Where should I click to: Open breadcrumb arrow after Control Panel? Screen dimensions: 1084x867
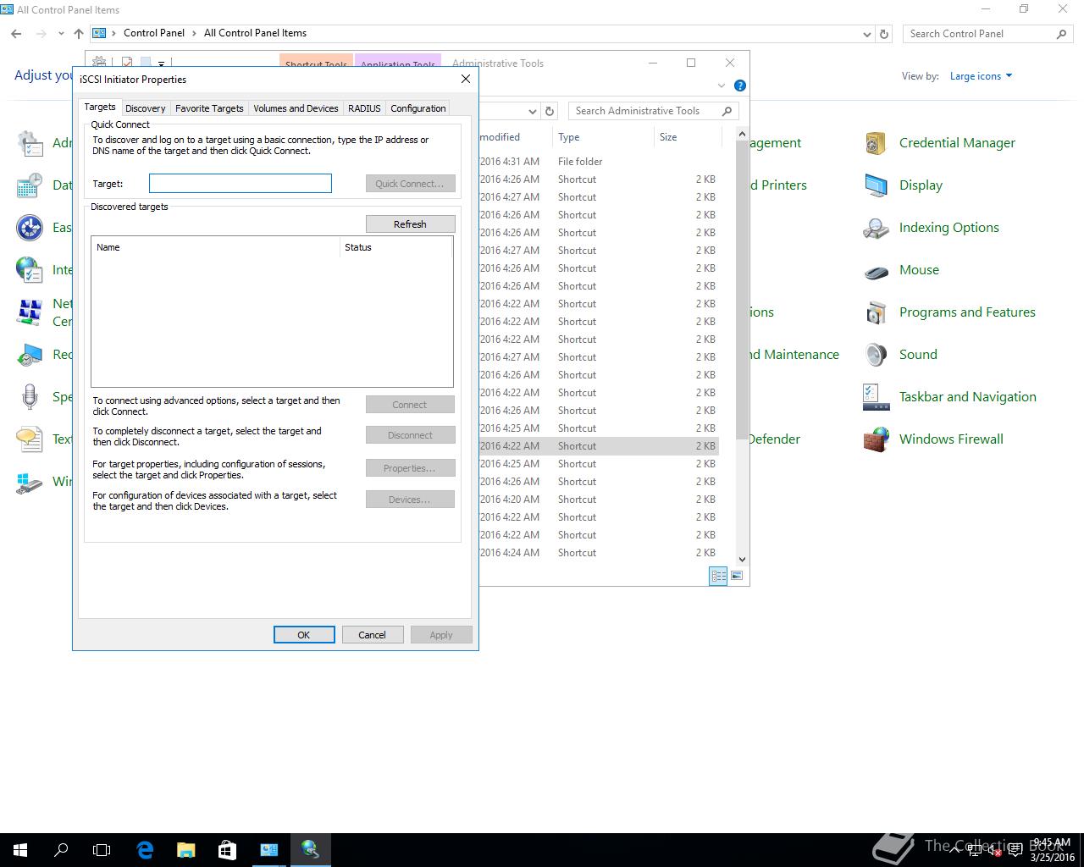pyautogui.click(x=194, y=33)
